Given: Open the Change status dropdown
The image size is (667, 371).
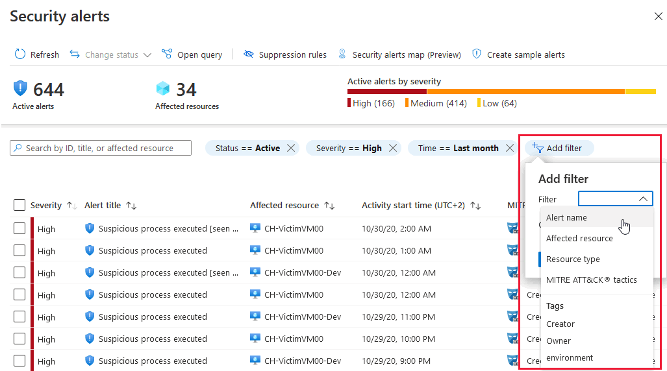Looking at the screenshot, I should [110, 55].
